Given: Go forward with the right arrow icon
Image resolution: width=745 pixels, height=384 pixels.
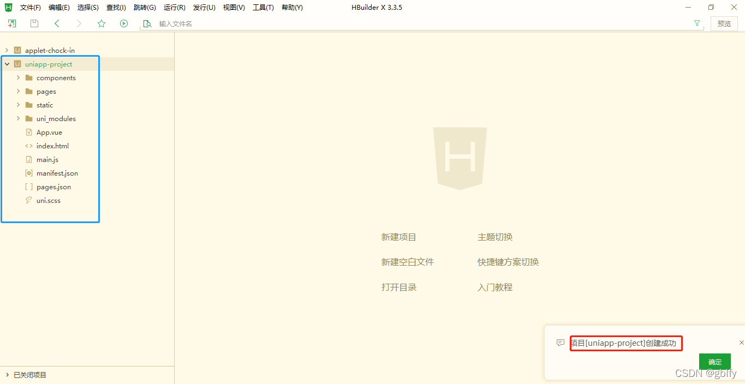Looking at the screenshot, I should click(79, 23).
